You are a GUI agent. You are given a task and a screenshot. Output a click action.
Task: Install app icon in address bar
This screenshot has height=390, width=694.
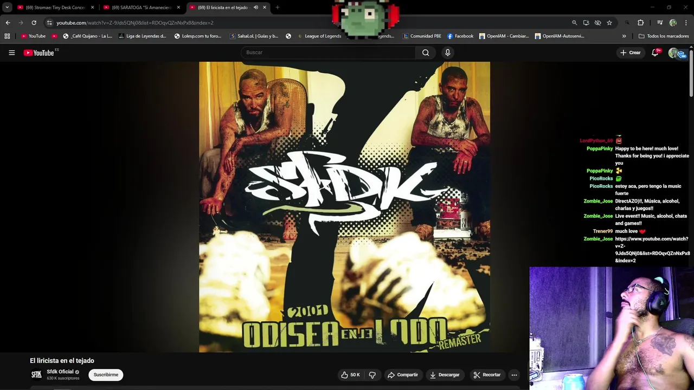click(586, 23)
